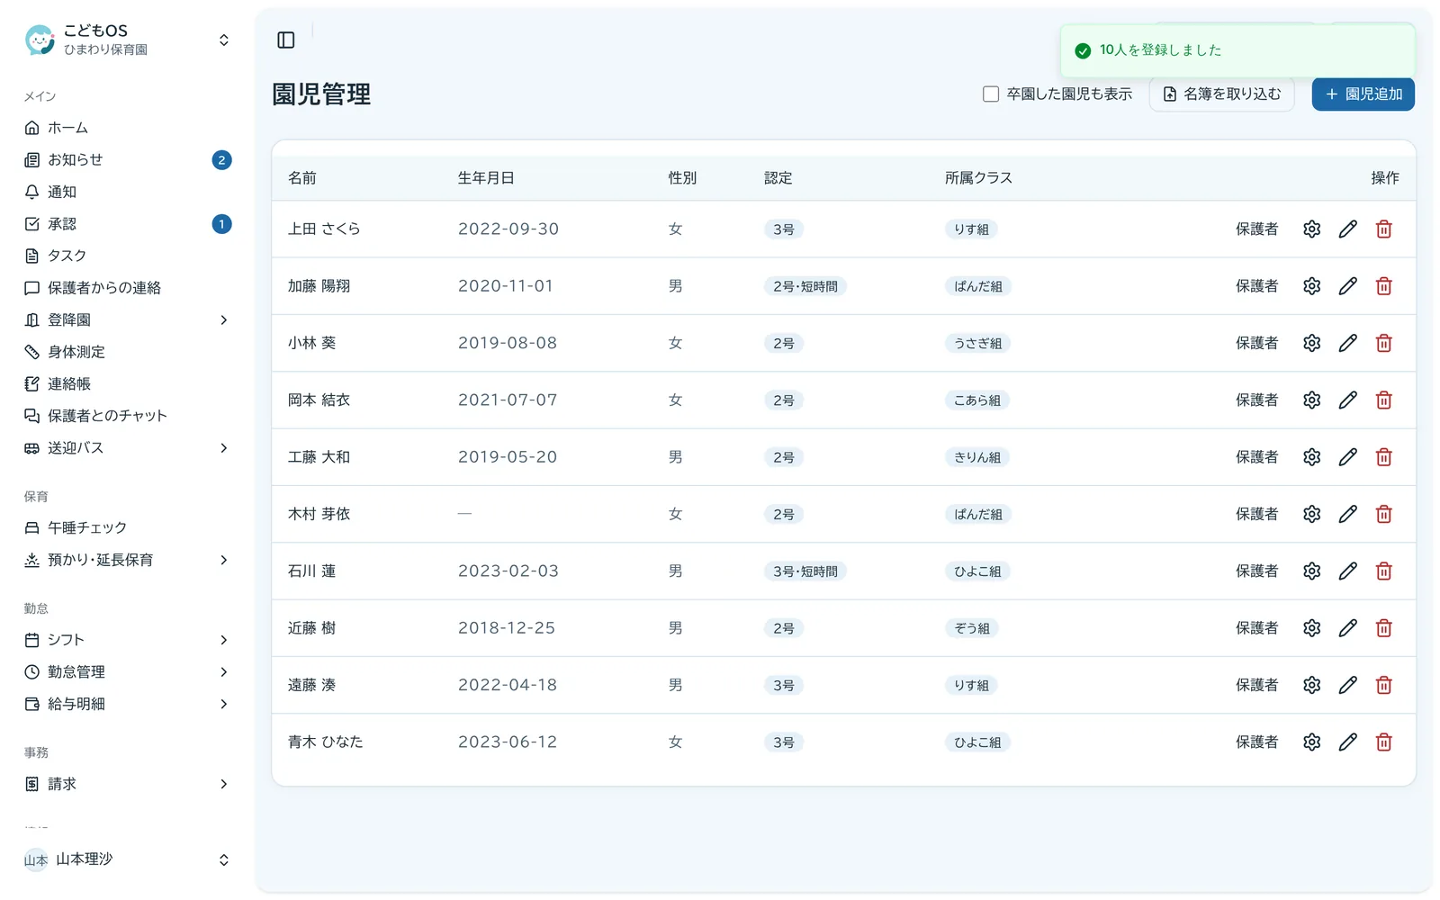Open 保護者 link for 石川 蓮

[1256, 571]
